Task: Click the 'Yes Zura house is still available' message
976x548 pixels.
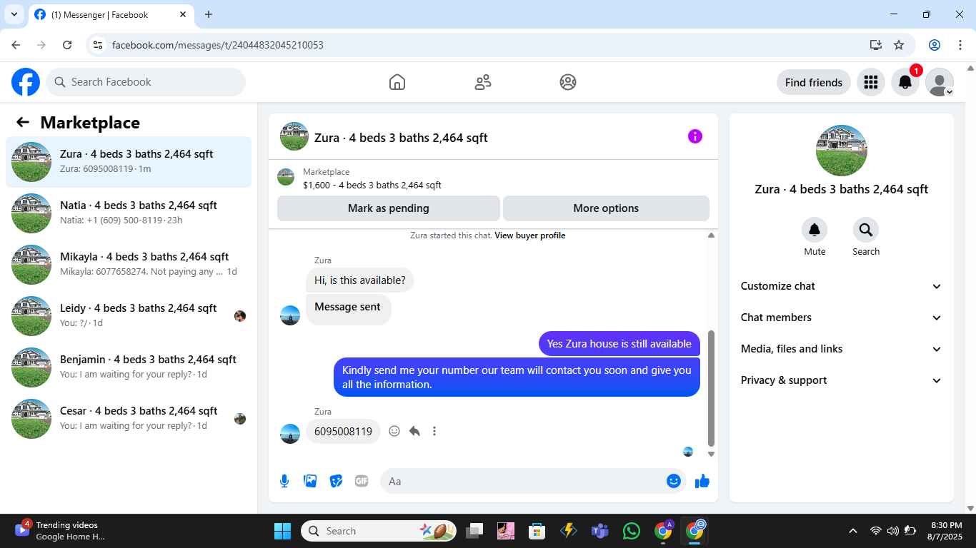Action: click(619, 344)
